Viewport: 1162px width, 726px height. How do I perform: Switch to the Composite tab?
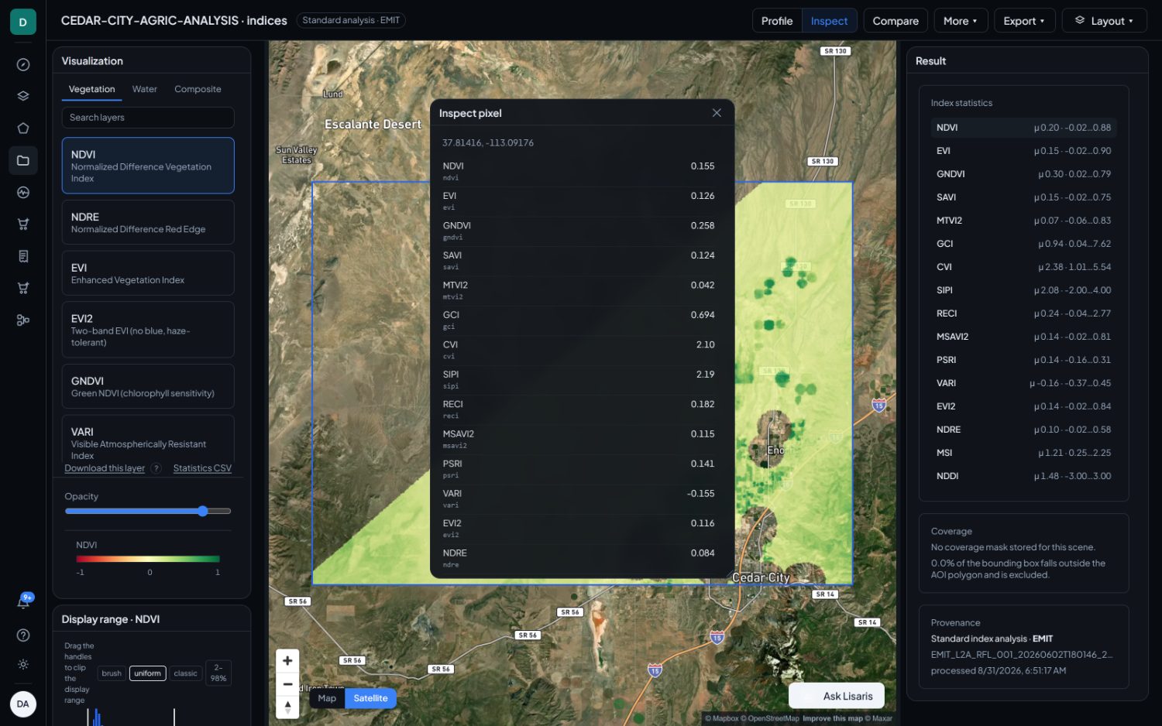198,89
